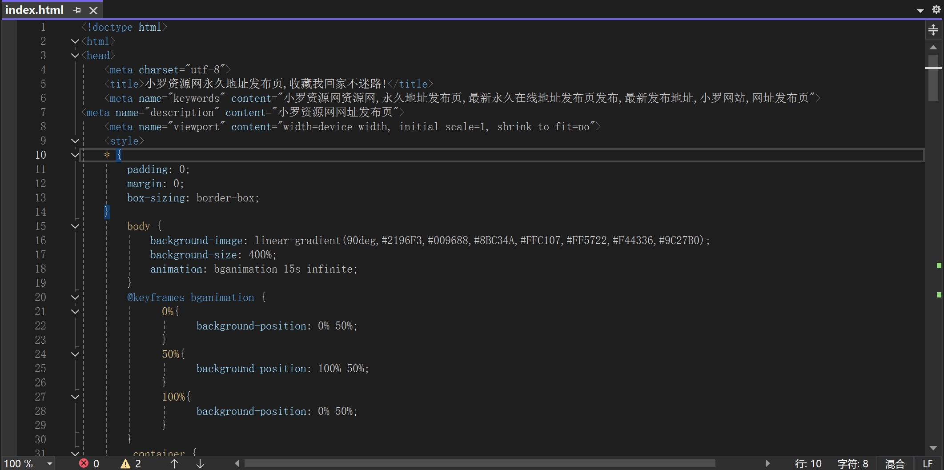The width and height of the screenshot is (944, 470).
Task: Click 'margin: 0;' on line 12
Action: click(156, 184)
